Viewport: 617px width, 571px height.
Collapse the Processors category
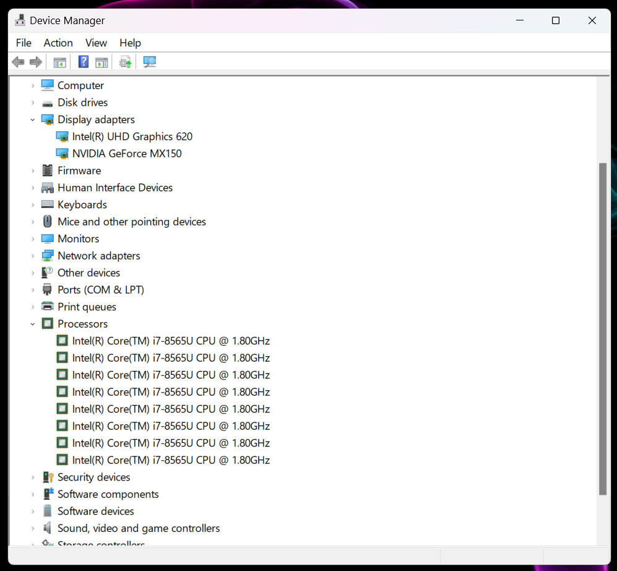pyautogui.click(x=33, y=324)
